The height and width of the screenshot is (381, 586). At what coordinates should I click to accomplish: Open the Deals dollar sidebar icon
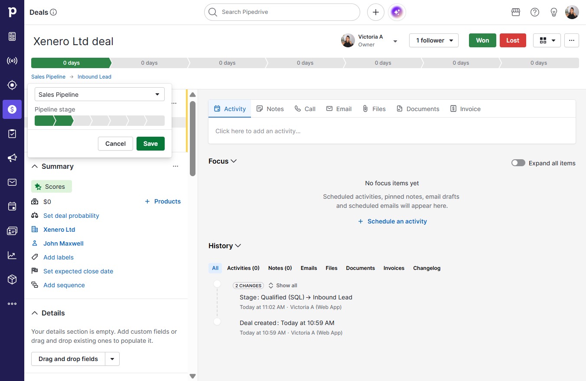(x=12, y=109)
